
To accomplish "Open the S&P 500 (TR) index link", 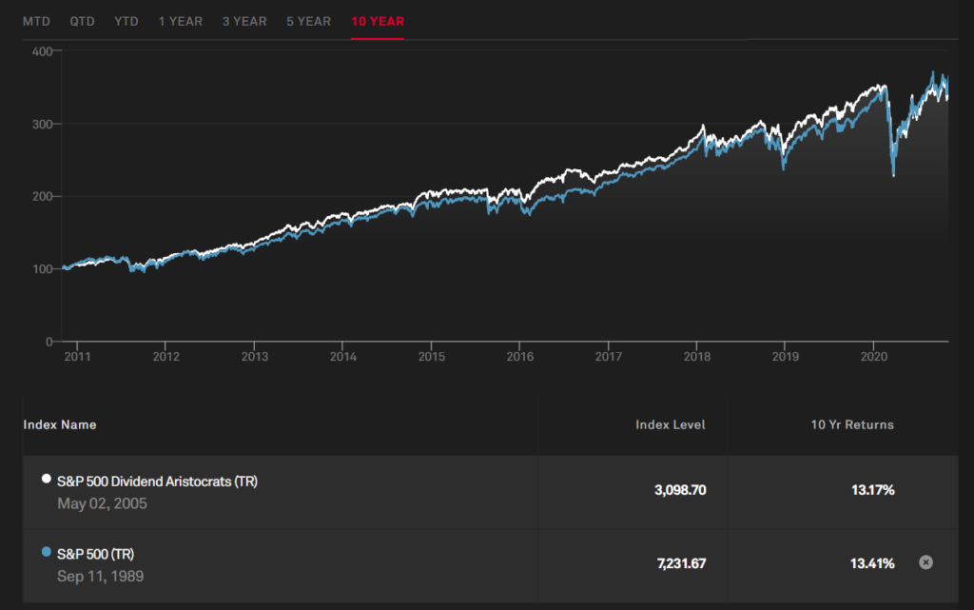I will pyautogui.click(x=96, y=554).
